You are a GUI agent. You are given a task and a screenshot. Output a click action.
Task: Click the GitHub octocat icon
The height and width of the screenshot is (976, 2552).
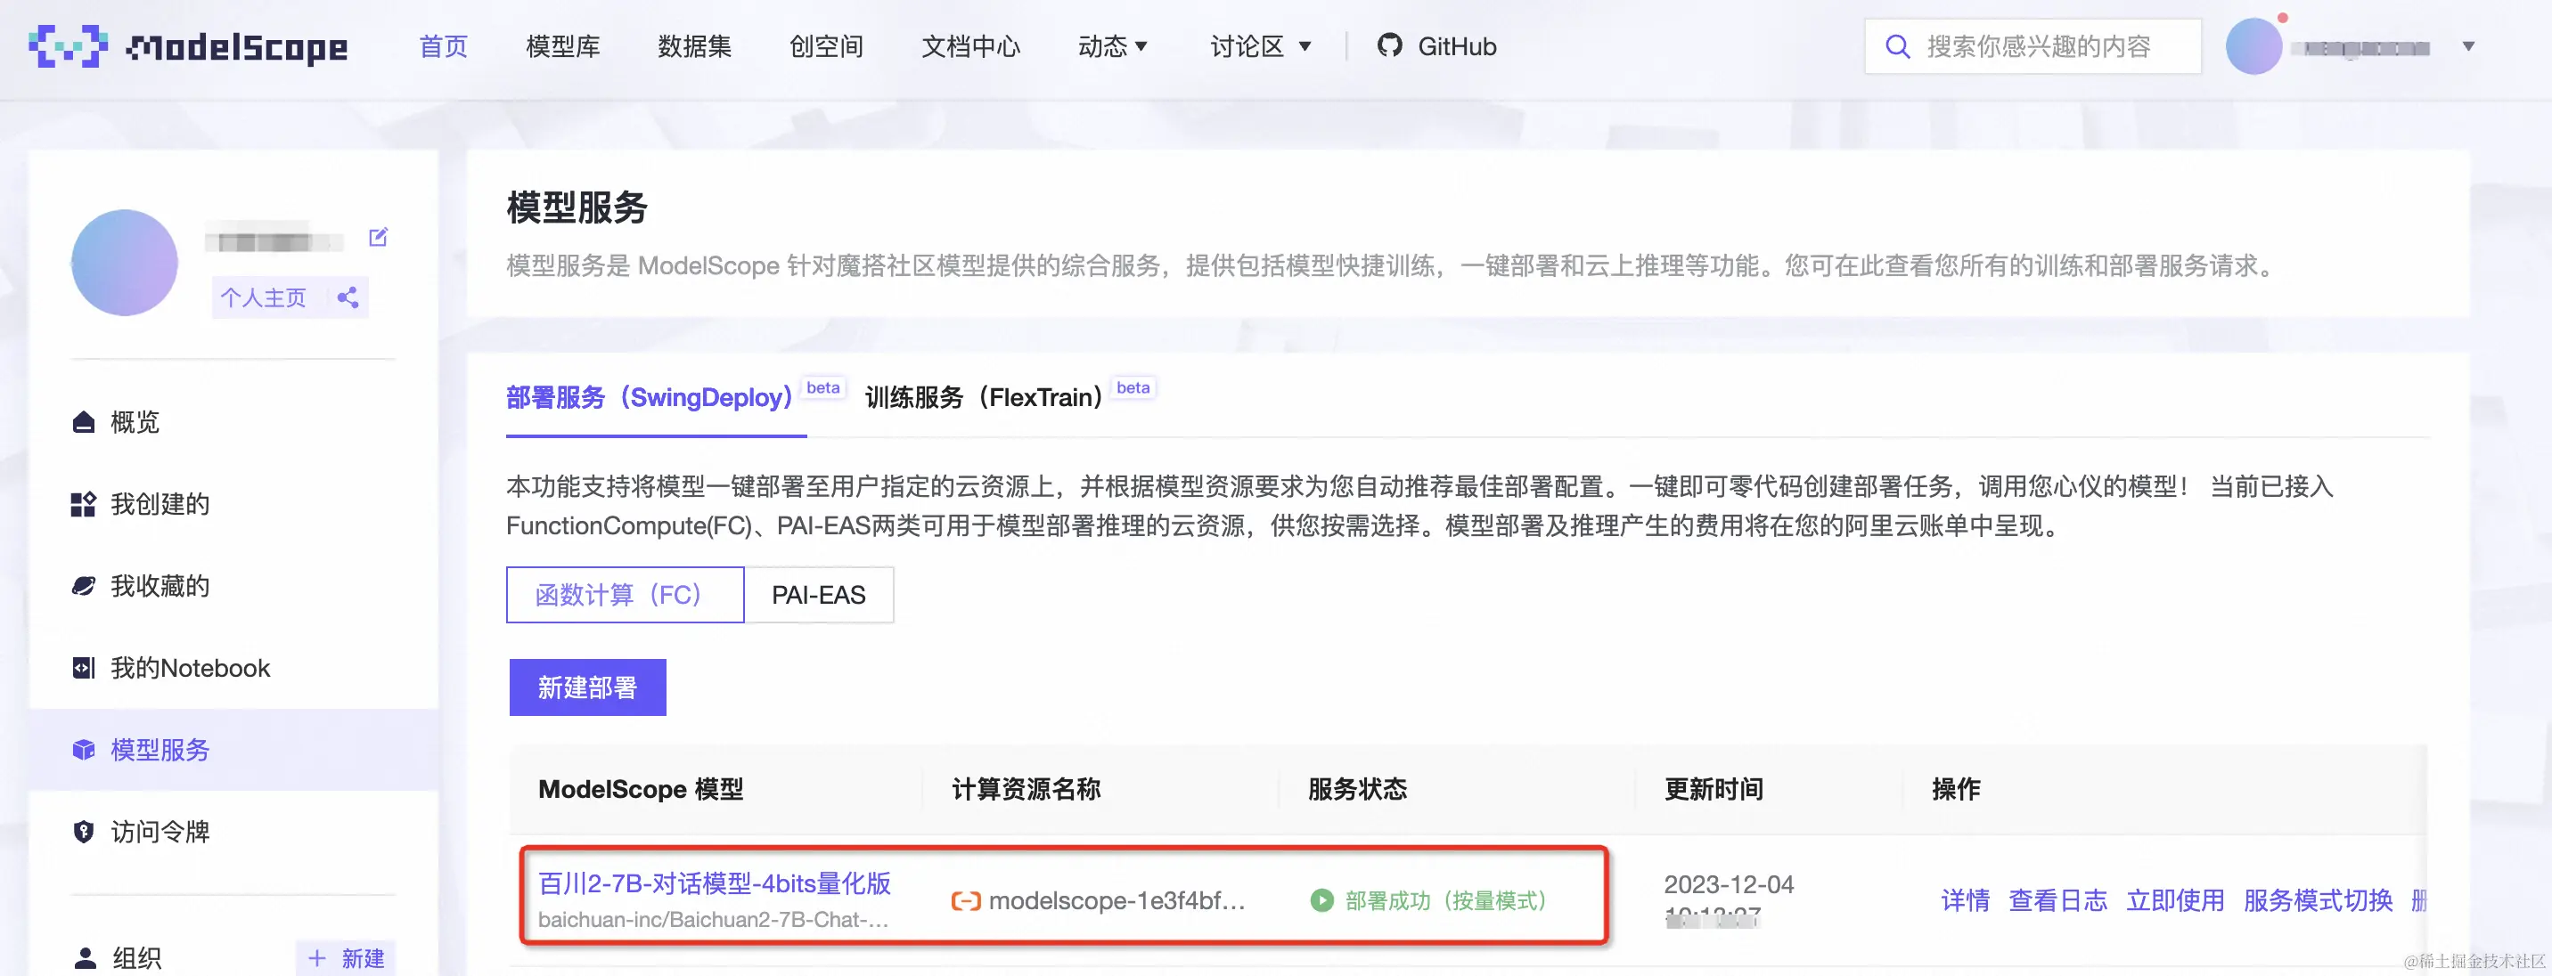pyautogui.click(x=1389, y=45)
